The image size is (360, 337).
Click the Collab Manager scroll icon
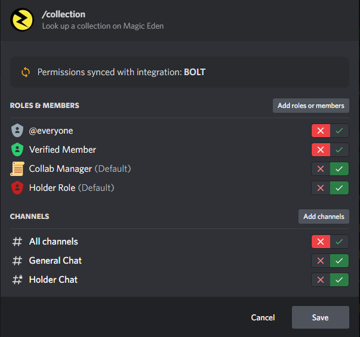[x=17, y=169]
